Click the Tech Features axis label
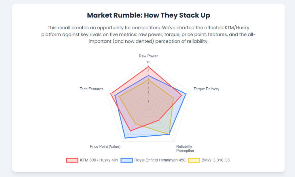The width and height of the screenshot is (295, 177). 91,89
